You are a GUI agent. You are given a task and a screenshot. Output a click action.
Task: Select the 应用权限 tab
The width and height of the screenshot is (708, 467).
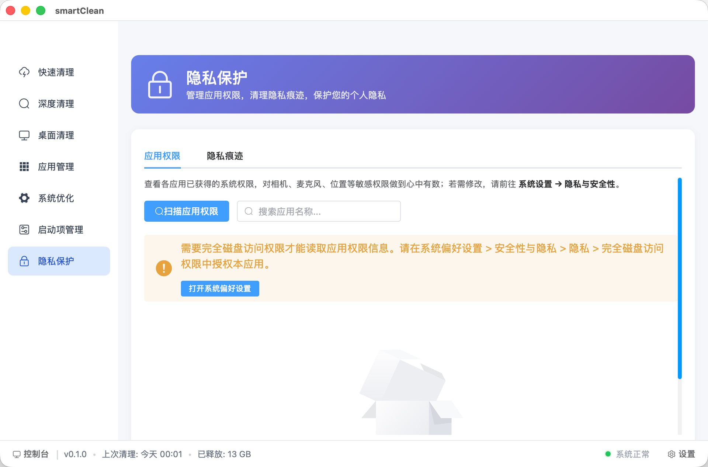pyautogui.click(x=162, y=156)
